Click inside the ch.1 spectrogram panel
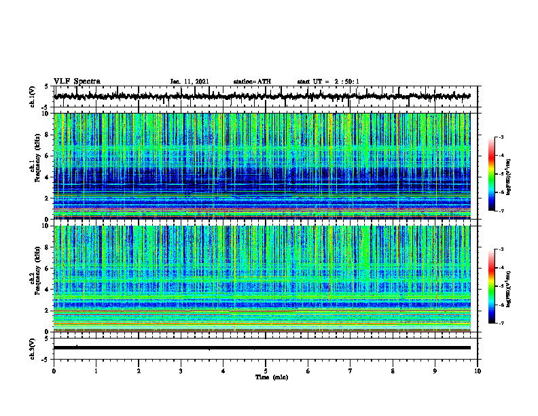 [262, 166]
